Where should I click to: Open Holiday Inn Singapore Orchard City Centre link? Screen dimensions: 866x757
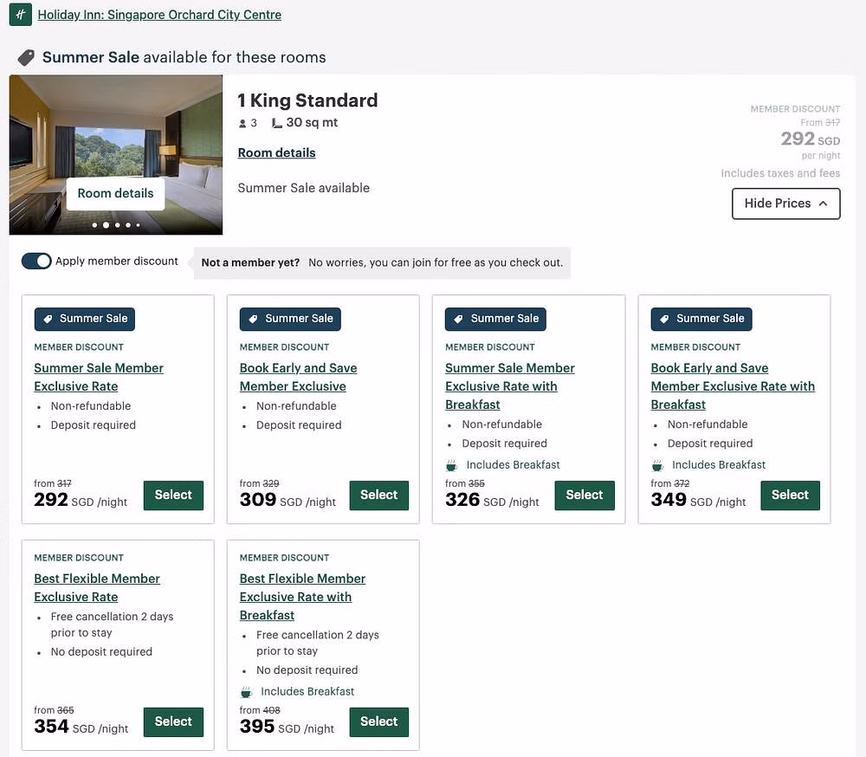159,15
